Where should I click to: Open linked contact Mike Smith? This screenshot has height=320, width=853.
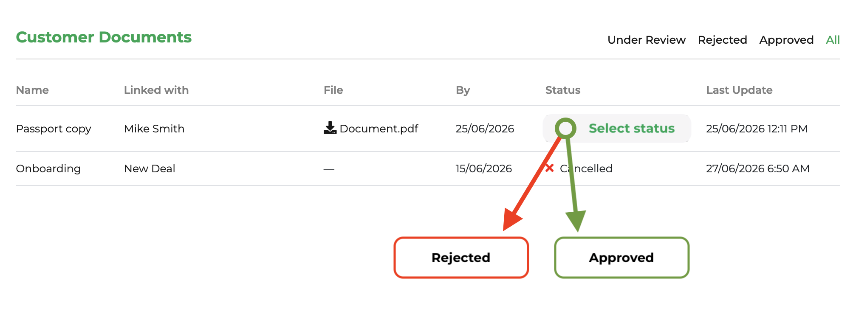(154, 129)
